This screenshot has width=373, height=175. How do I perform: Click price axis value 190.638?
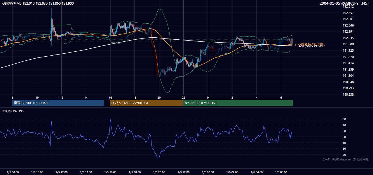[348, 94]
